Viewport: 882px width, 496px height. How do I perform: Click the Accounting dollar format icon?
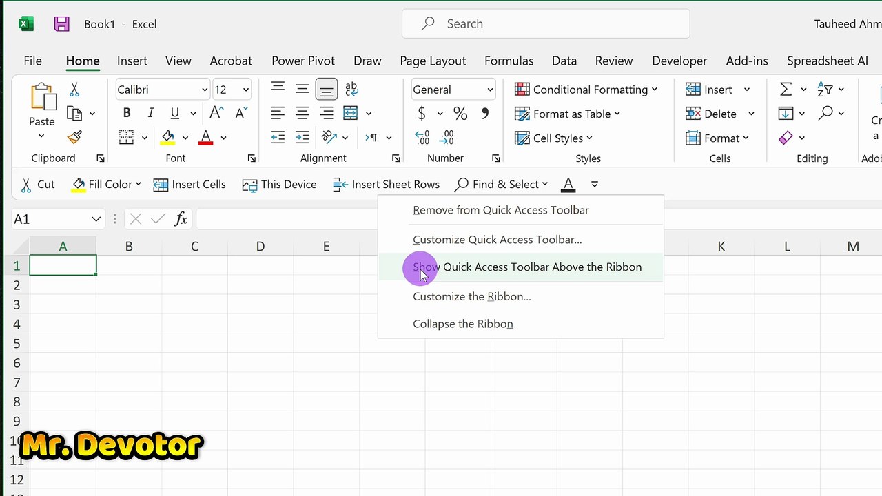click(x=422, y=114)
